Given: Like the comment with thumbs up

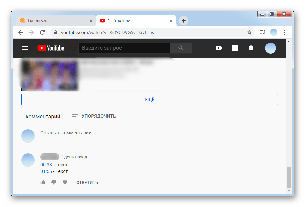Looking at the screenshot, I should (x=43, y=182).
